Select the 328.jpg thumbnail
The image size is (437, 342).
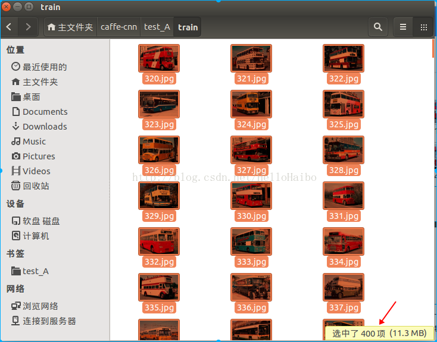[344, 150]
